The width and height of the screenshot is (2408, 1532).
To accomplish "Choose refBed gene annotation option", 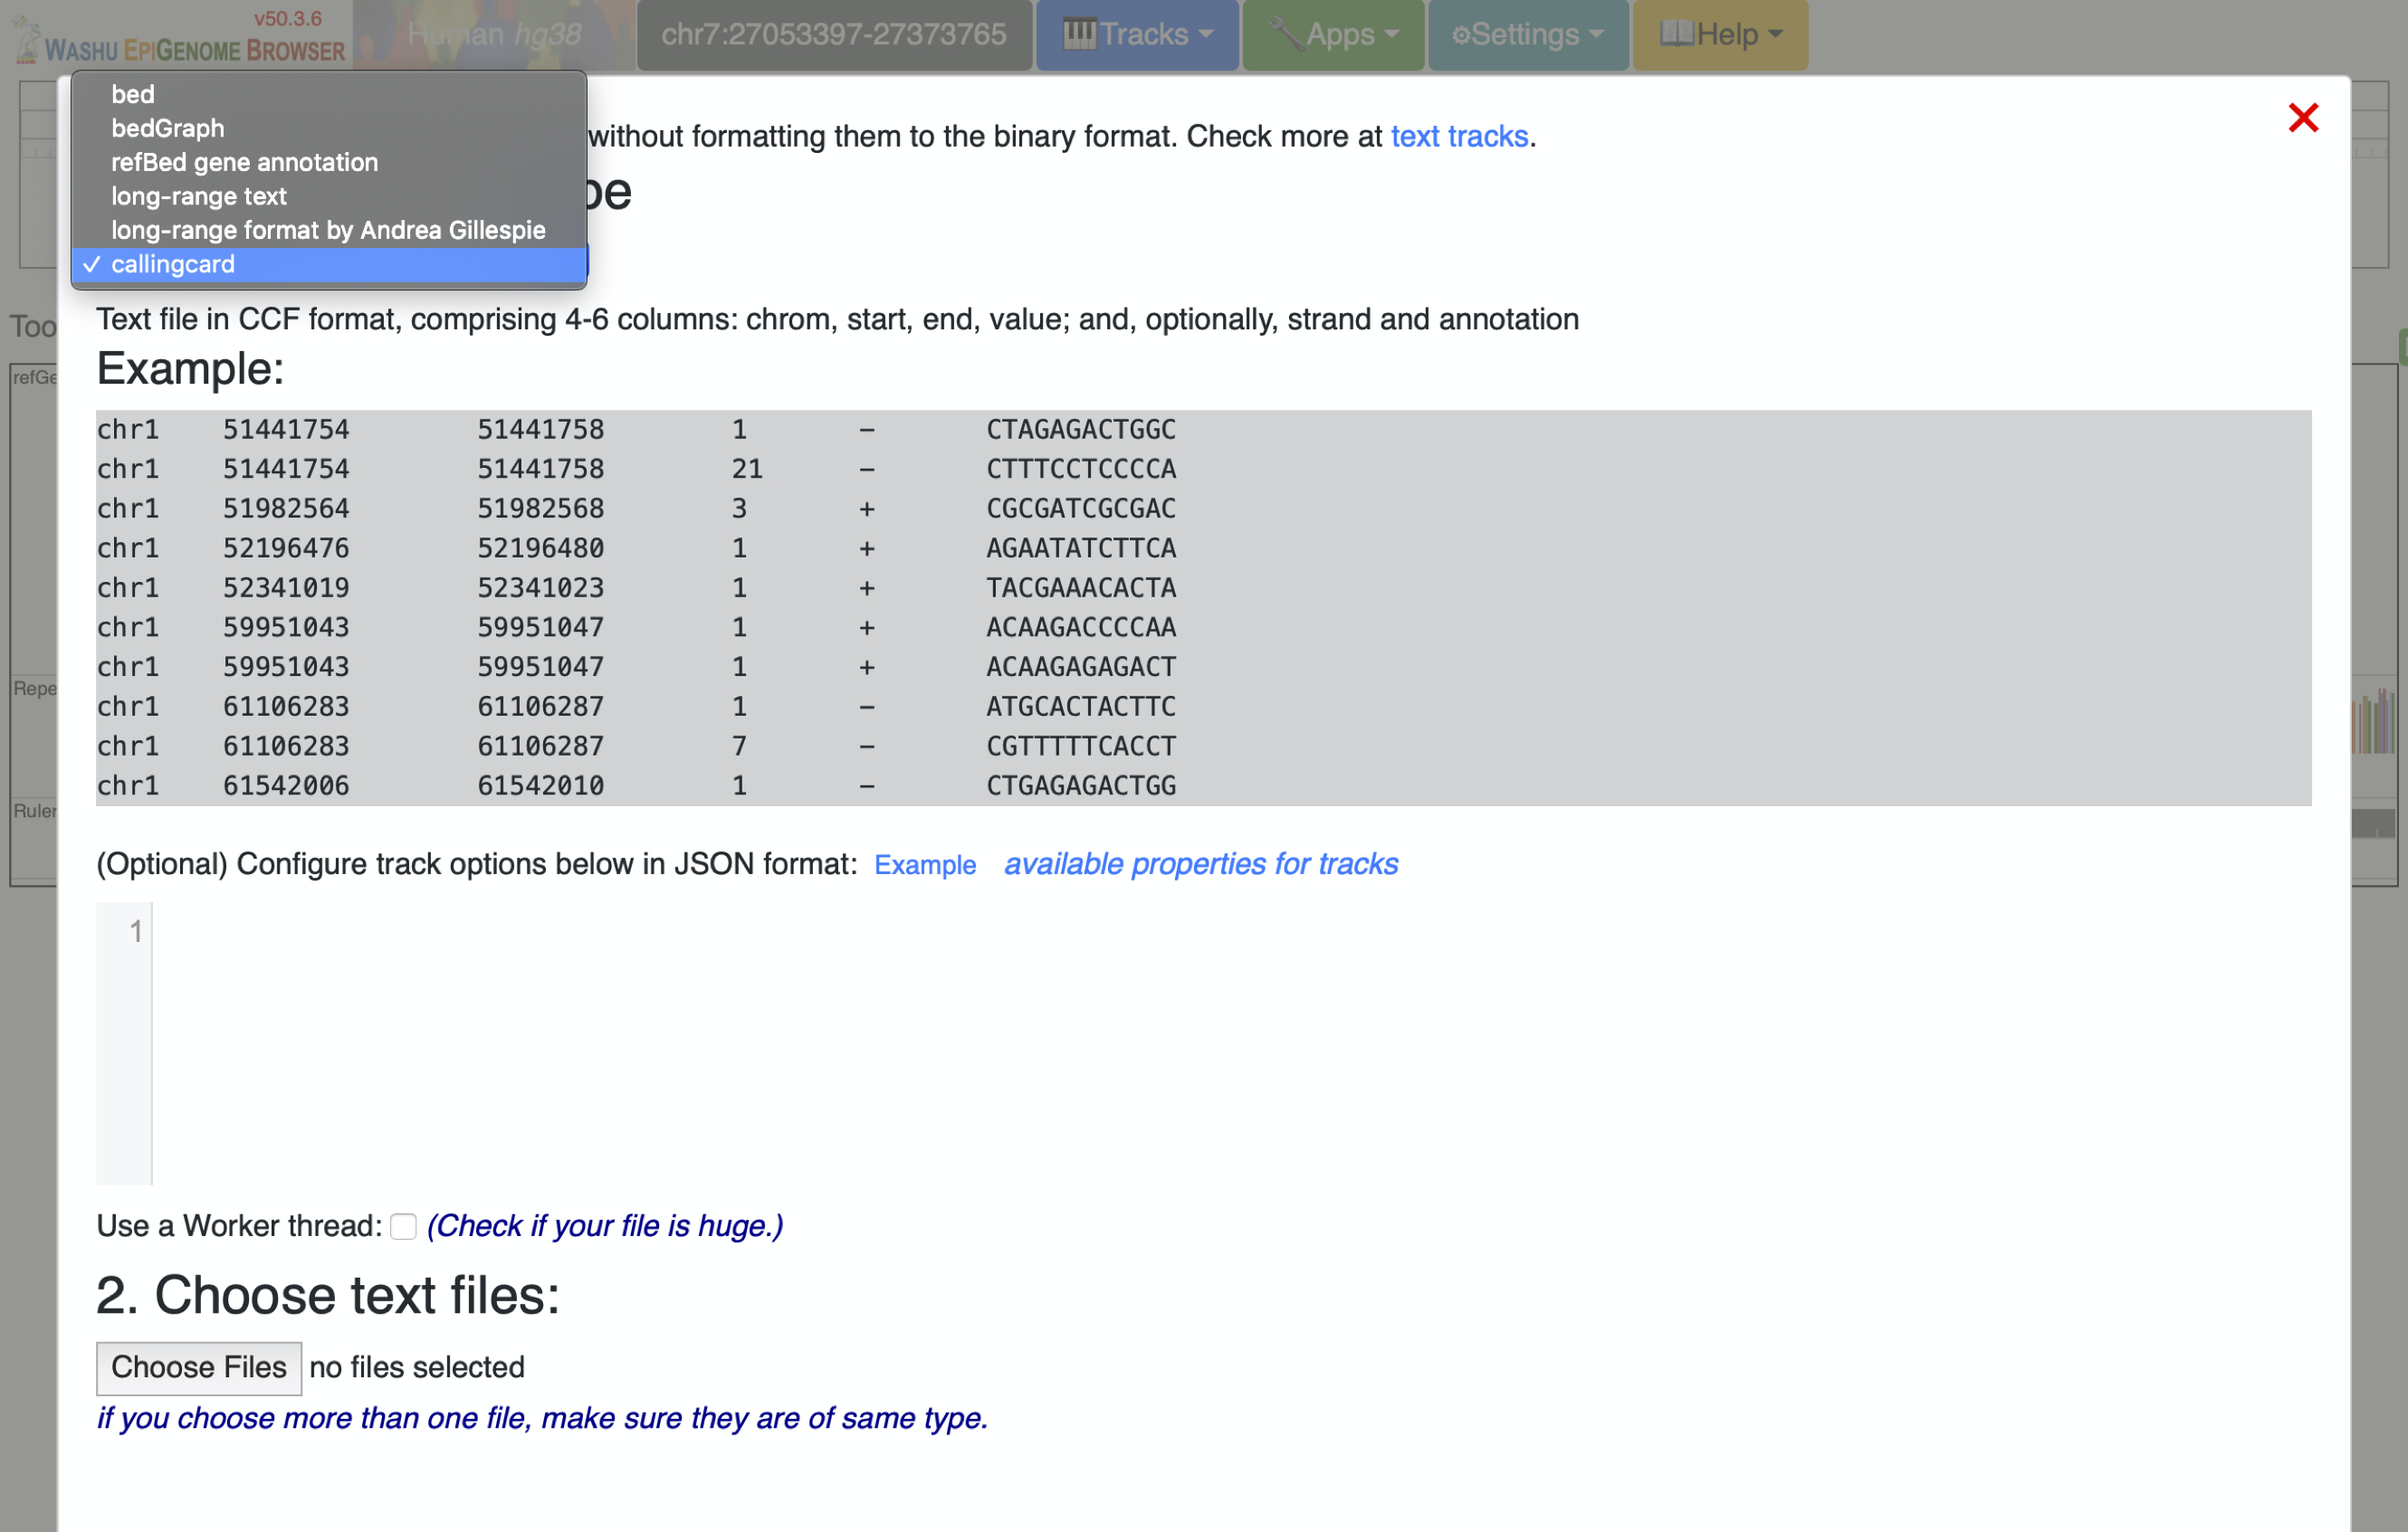I will click(244, 162).
